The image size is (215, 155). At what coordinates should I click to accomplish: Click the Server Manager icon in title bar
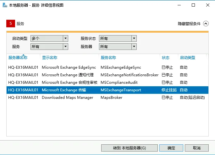click(5, 5)
